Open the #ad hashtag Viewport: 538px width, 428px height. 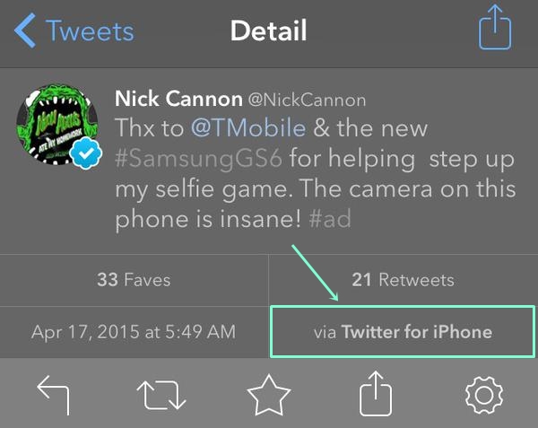click(330, 219)
